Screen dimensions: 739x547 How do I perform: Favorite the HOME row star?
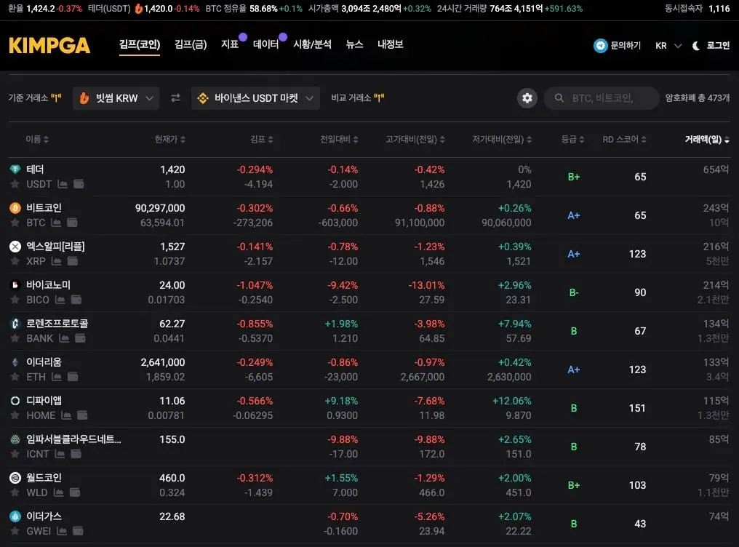click(x=15, y=416)
